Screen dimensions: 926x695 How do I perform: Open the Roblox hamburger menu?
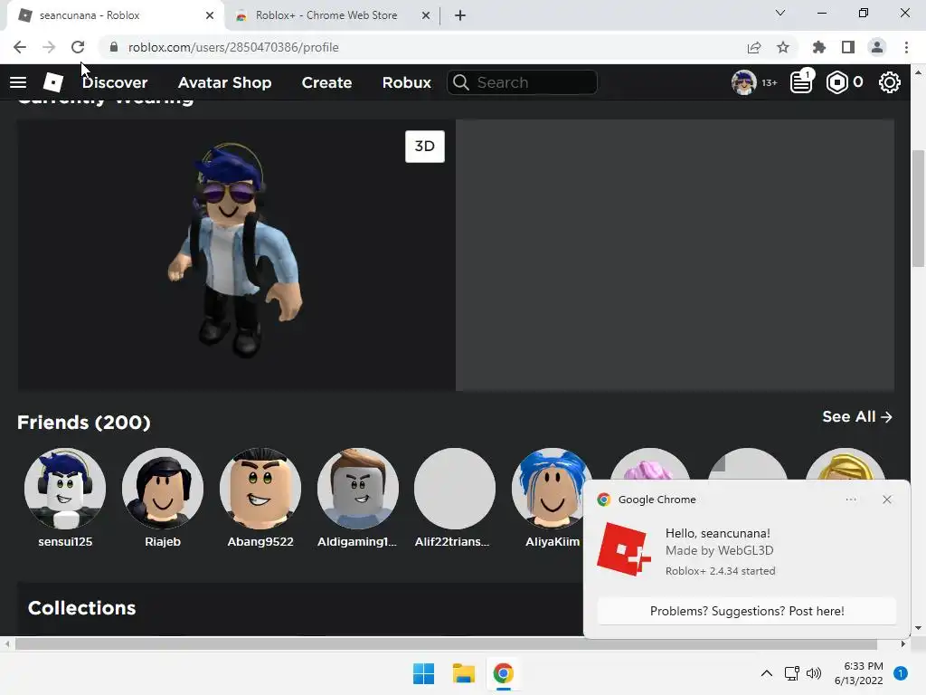click(x=18, y=82)
